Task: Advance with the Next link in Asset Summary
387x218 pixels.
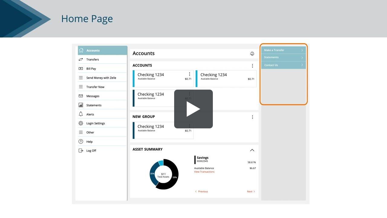Action: coord(251,191)
